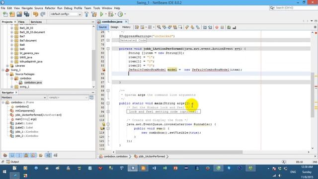This screenshot has height=179, width=318.
Task: Click Find Selection magnifier icon in editor toolbar
Action: point(159,27)
